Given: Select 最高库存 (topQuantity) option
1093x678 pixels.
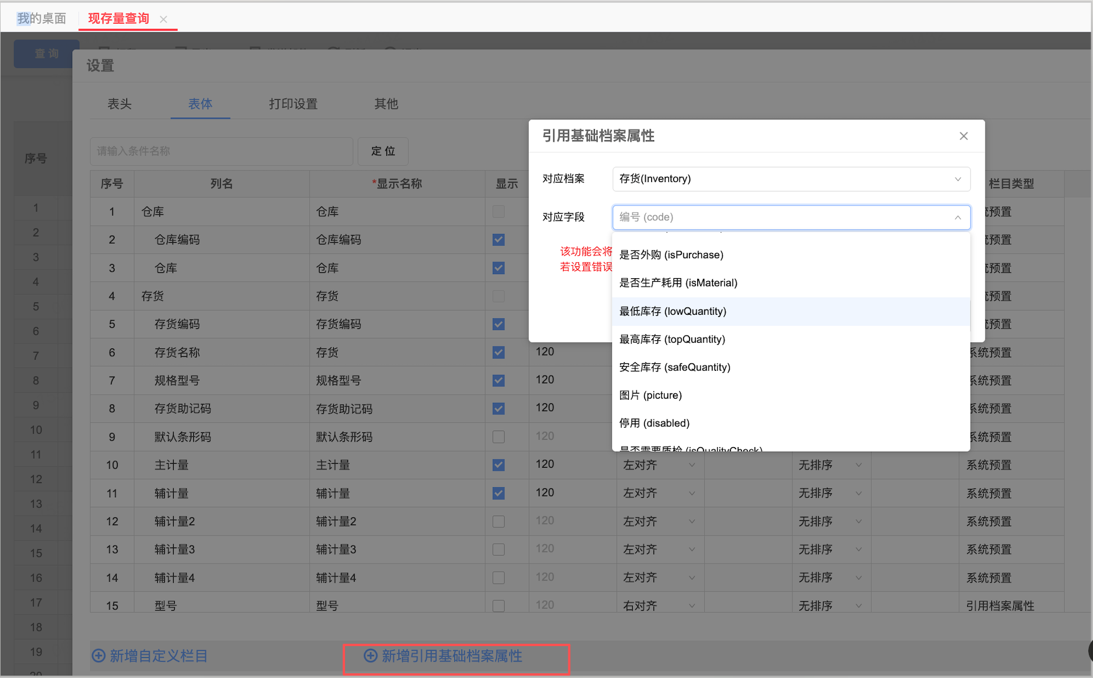Looking at the screenshot, I should pos(791,339).
